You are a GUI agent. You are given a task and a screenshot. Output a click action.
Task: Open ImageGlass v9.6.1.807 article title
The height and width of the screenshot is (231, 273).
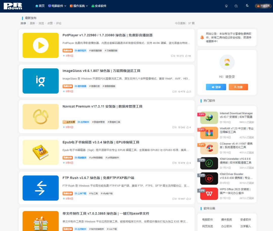pyautogui.click(x=101, y=71)
